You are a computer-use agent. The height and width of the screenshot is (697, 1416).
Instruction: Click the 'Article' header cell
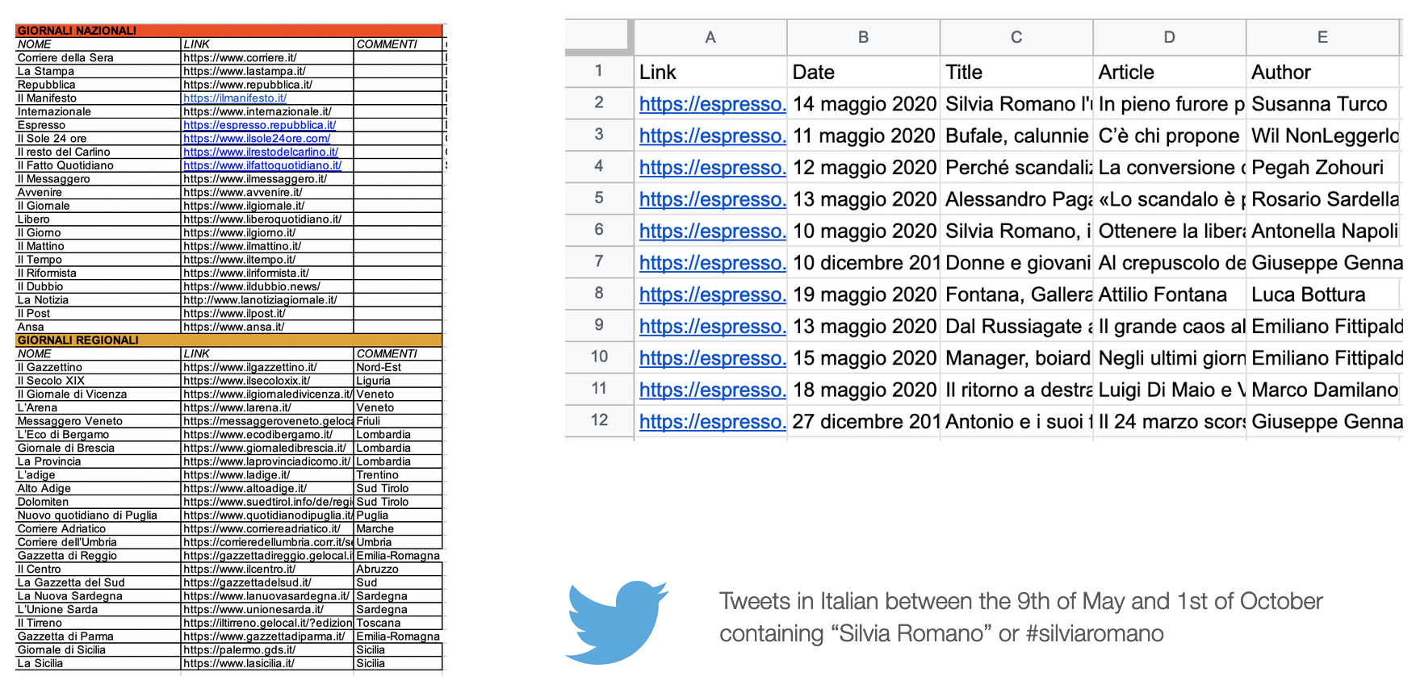(1170, 72)
